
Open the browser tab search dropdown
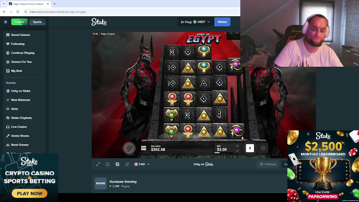click(x=4, y=4)
